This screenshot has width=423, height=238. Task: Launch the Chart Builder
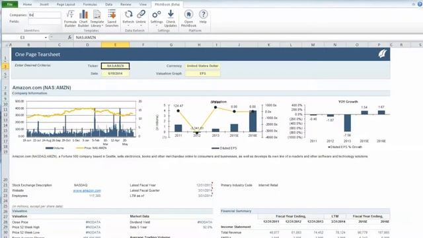pyautogui.click(x=83, y=19)
